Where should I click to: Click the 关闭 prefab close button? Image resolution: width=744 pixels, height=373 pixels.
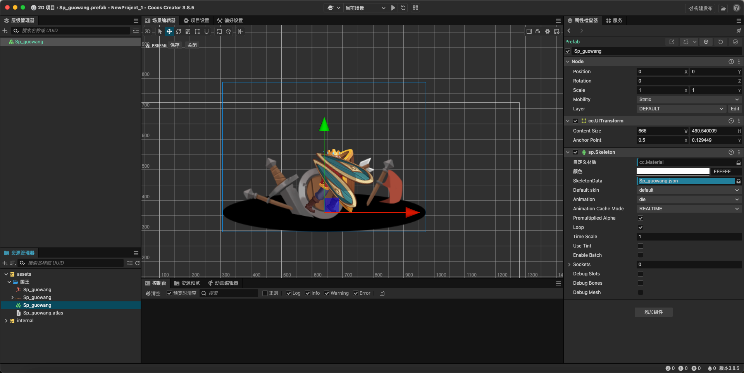[x=192, y=45]
